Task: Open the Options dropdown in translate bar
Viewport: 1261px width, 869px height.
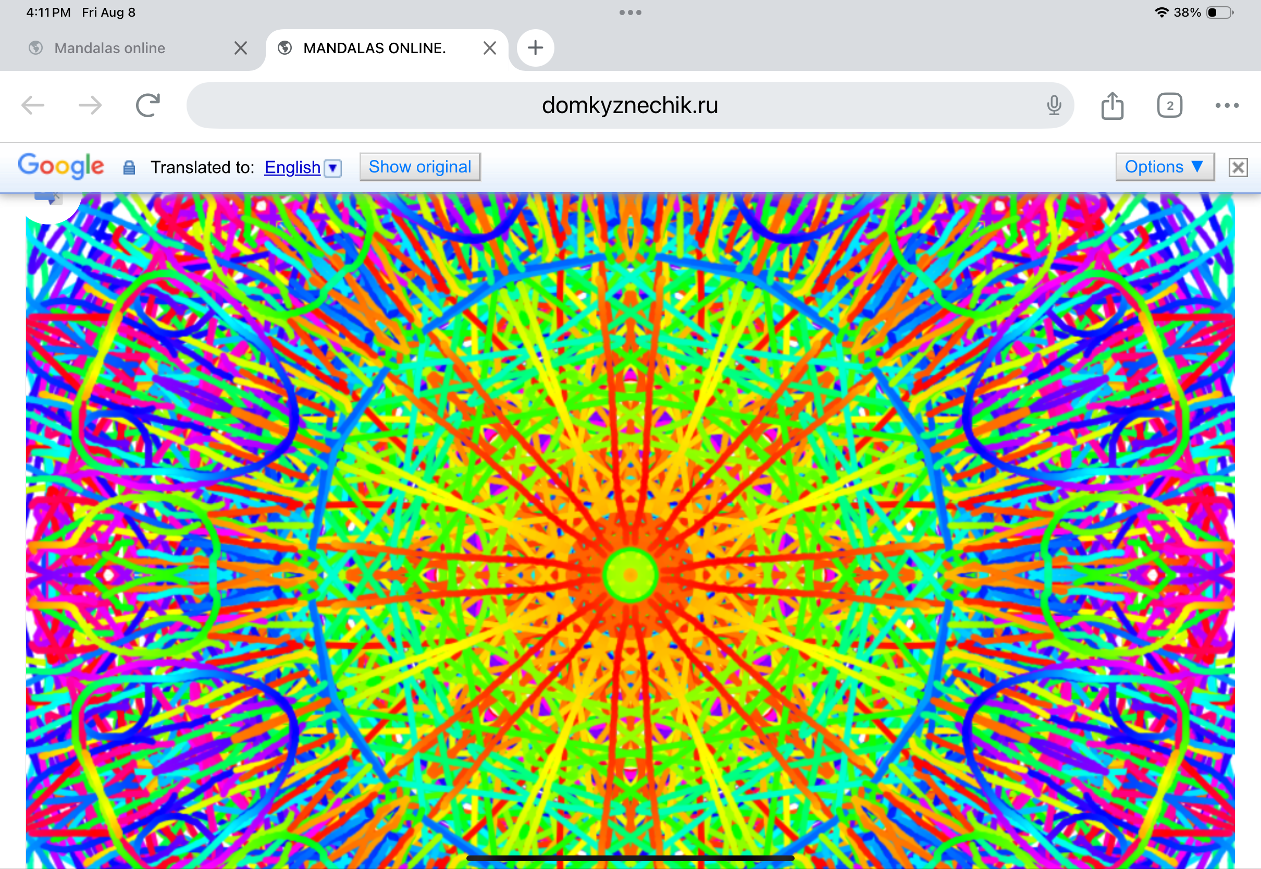Action: 1165,167
